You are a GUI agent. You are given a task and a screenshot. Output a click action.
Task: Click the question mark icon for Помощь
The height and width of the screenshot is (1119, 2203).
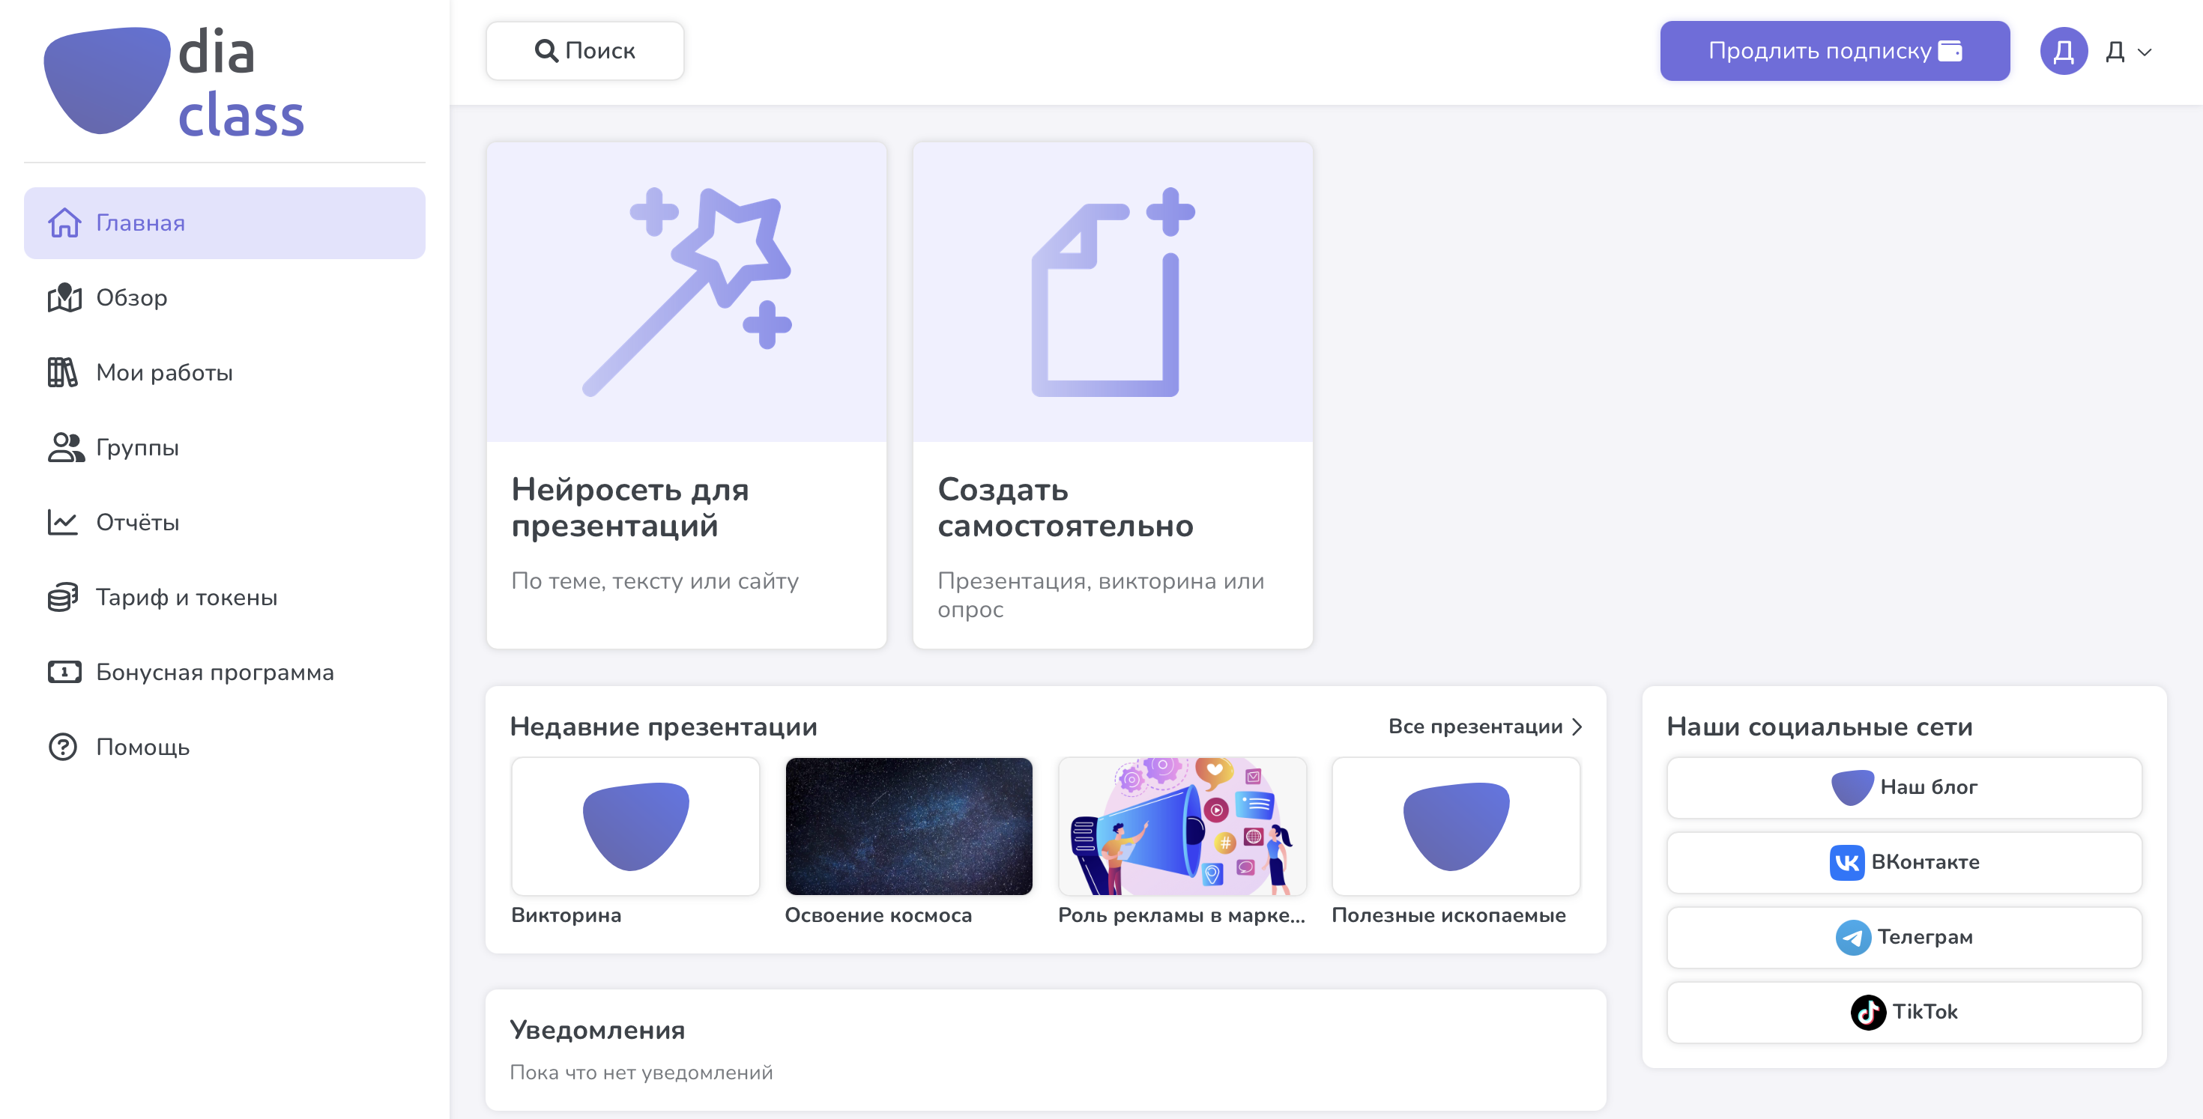[x=62, y=747]
